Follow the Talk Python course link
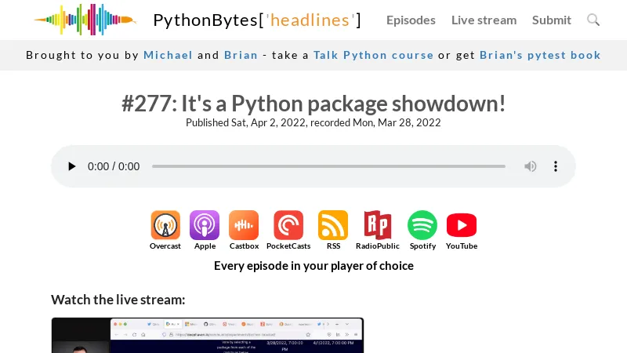The width and height of the screenshot is (627, 353). pos(373,55)
